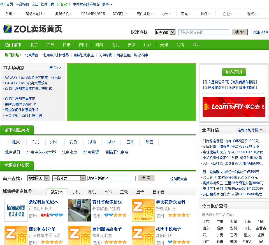The height and width of the screenshot is (245, 269).
Task: Expand the 游戏 navigation menu
Action: [252, 14]
